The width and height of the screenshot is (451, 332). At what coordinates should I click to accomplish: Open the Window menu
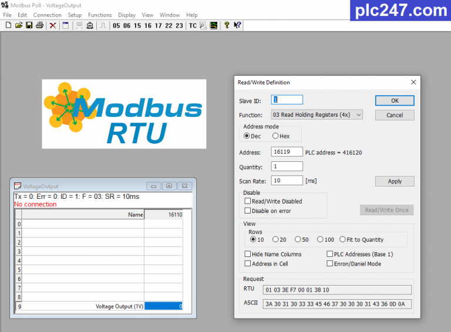[x=170, y=15]
